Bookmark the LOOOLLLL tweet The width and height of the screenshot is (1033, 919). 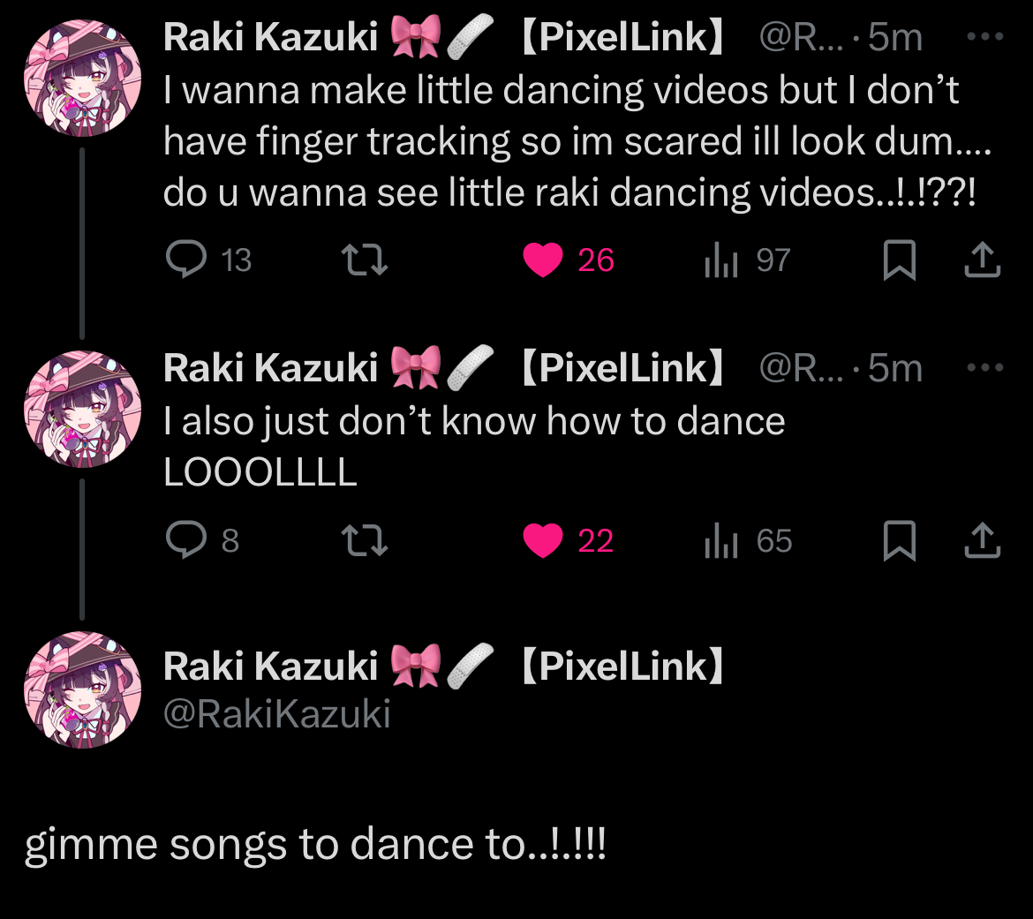900,542
